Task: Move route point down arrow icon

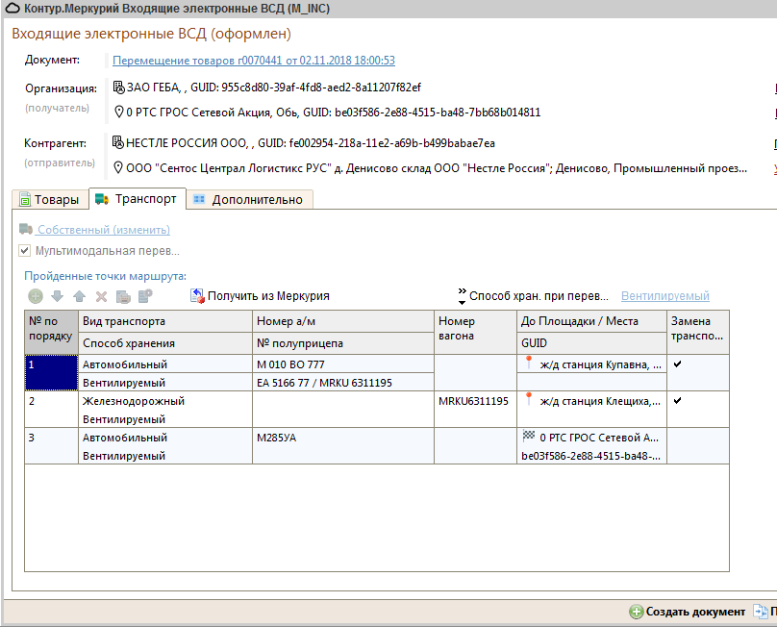Action: 58,296
